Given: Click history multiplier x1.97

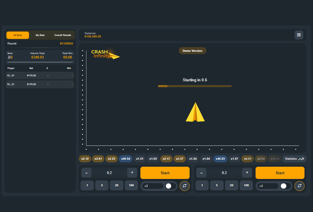Looking at the screenshot, I should click(234, 159).
